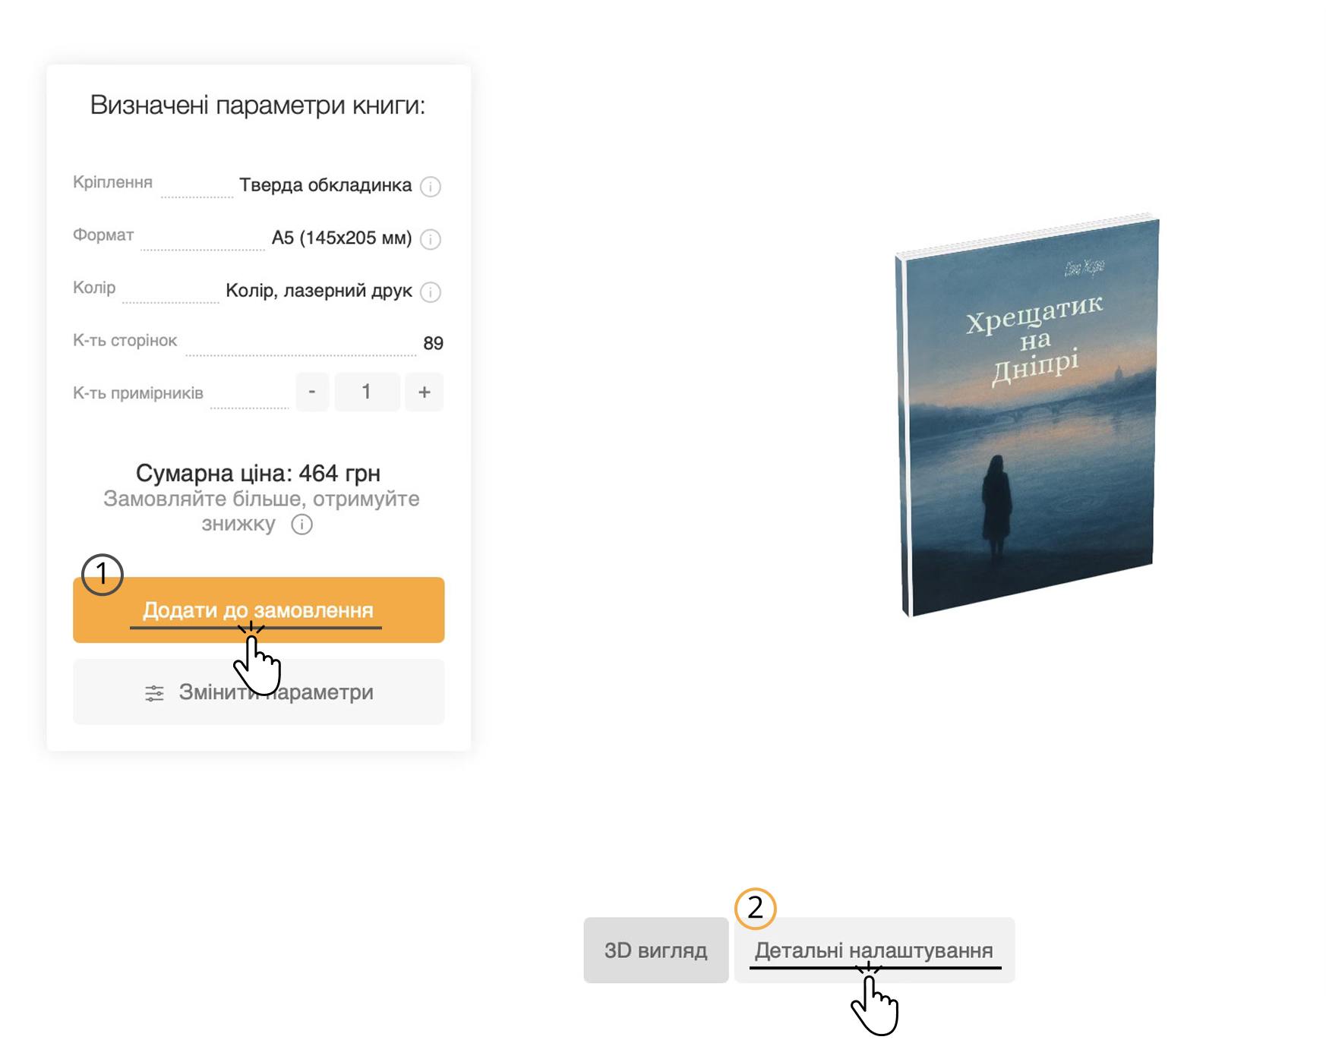Click the Сумарна ціна 464 грн text

pyautogui.click(x=258, y=473)
